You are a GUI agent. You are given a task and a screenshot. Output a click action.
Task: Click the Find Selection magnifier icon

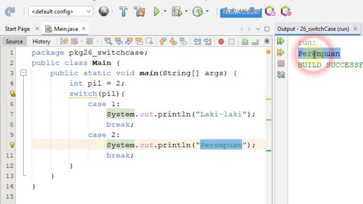point(108,41)
